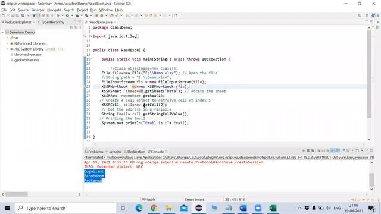This screenshot has height=214, width=381.
Task: Click Display Selected Console monitor icon
Action: pyautogui.click(x=348, y=150)
